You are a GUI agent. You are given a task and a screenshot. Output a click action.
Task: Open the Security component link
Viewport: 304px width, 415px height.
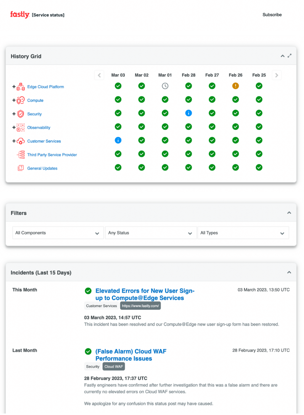pos(35,114)
